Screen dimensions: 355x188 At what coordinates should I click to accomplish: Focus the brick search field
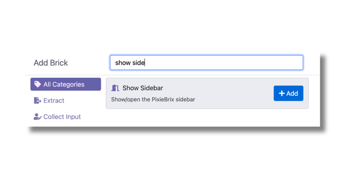click(207, 62)
